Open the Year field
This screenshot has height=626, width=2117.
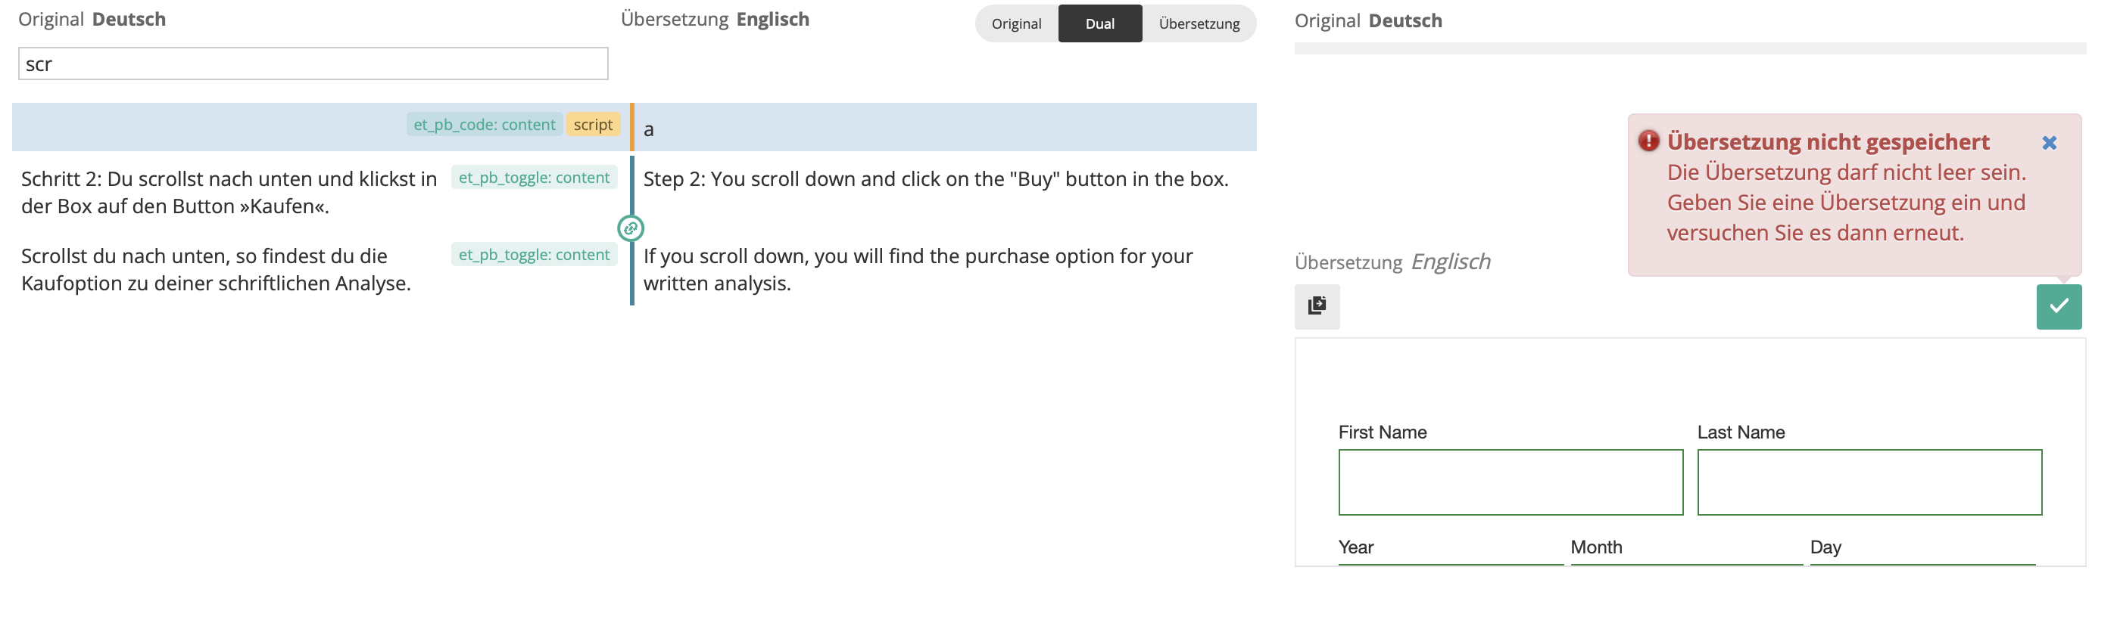(1451, 548)
